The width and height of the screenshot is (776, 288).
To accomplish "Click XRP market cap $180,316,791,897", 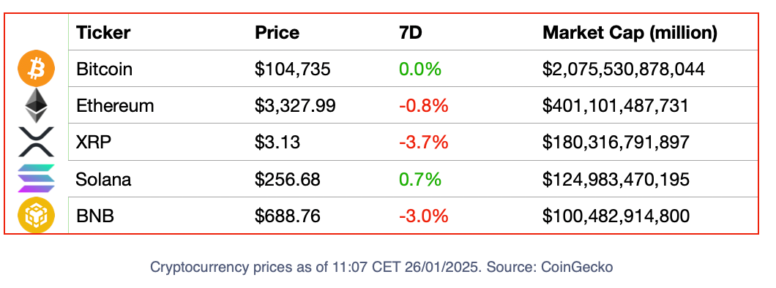I will coord(616,143).
